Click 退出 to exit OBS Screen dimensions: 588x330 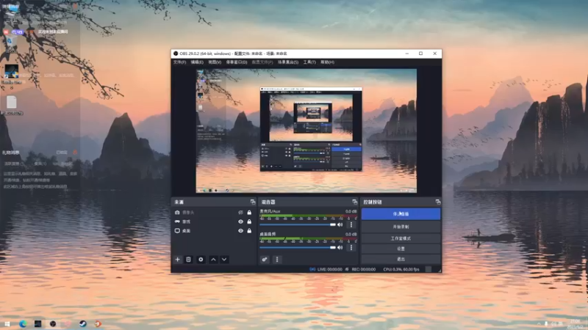click(401, 259)
